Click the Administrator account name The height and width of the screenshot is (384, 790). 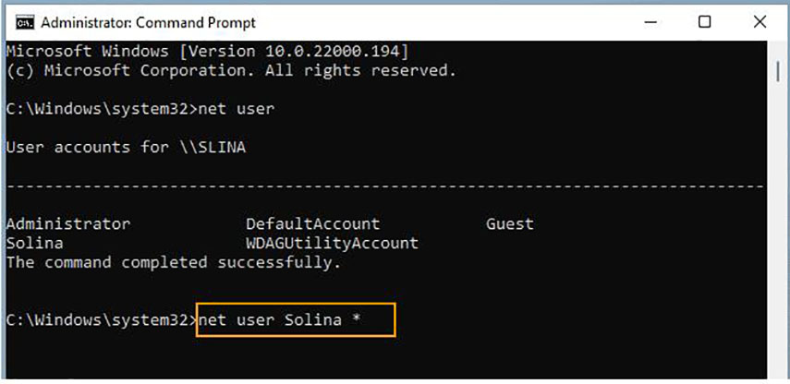(x=68, y=223)
